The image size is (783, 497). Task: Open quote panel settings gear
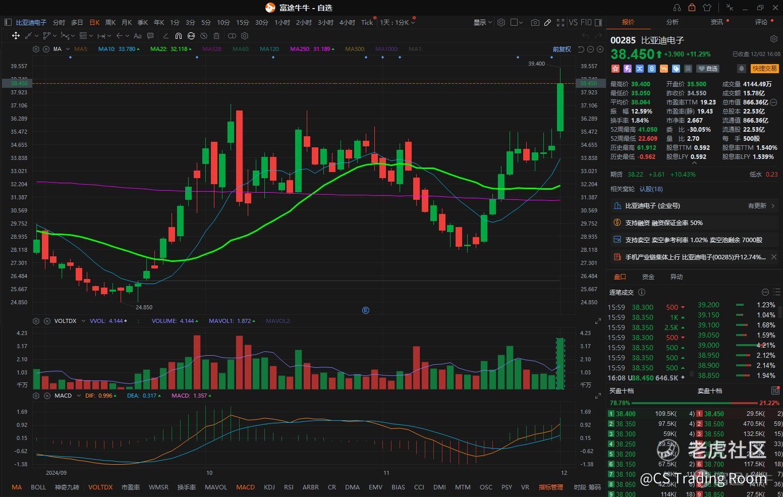pos(774,39)
